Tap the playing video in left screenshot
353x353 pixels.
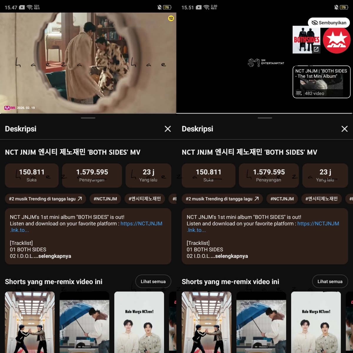click(88, 63)
